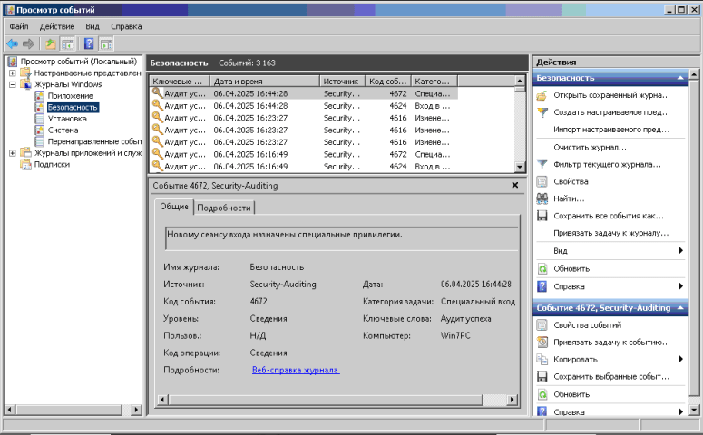Click the funnel icon for creating custom view
Image resolution: width=703 pixels, height=435 pixels.
click(542, 112)
